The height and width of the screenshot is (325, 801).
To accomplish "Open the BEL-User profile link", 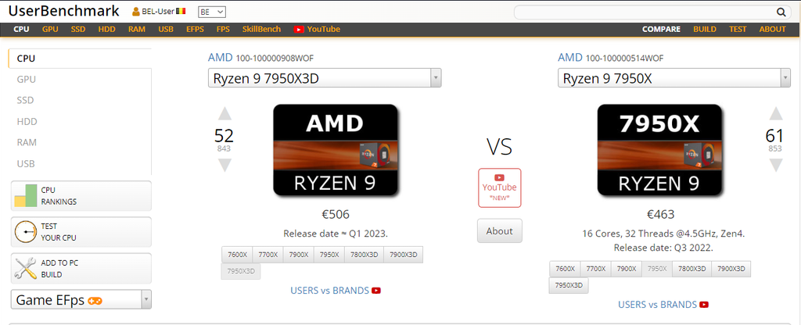I will tap(157, 11).
